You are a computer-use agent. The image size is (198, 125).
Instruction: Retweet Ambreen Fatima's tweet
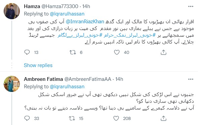tap(72, 118)
